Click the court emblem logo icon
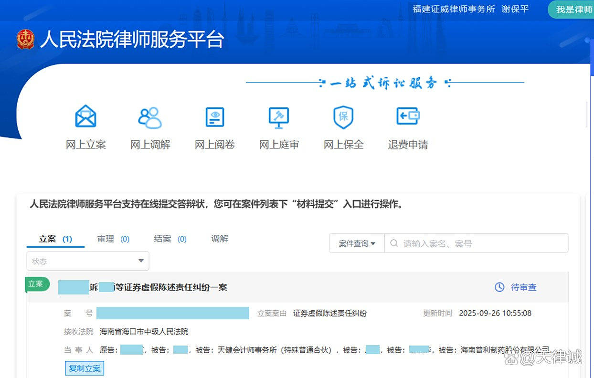Screen dimensions: 594x378 26,40
